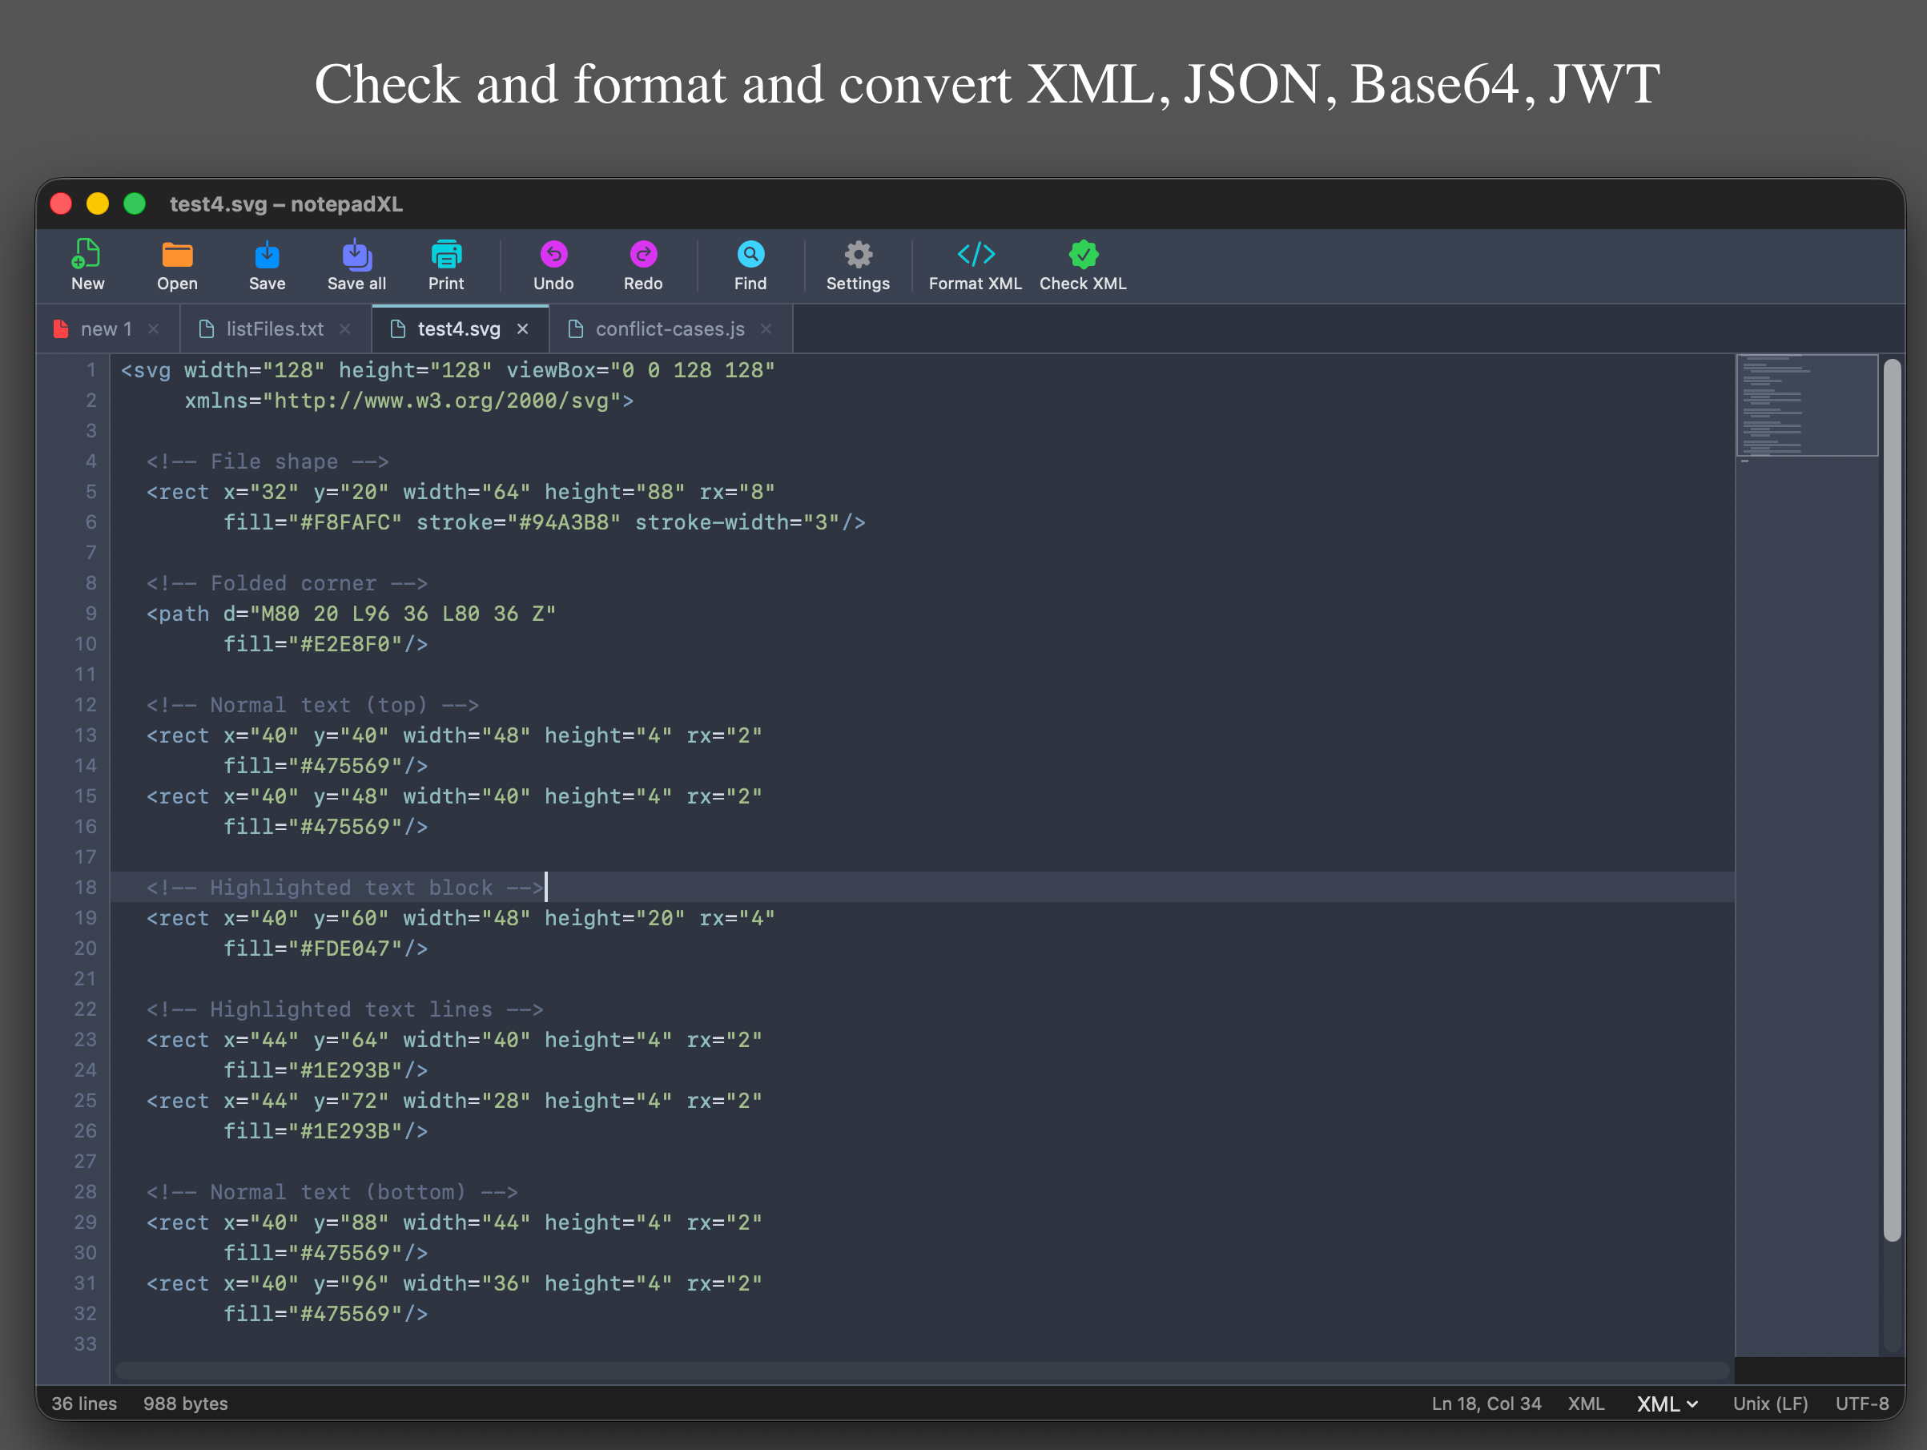The width and height of the screenshot is (1927, 1450).
Task: Click the horizontal scrollbar at editor bottom
Action: (923, 1371)
